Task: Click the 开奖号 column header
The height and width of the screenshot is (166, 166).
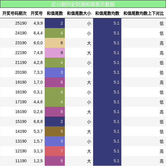Action: coord(37,13)
